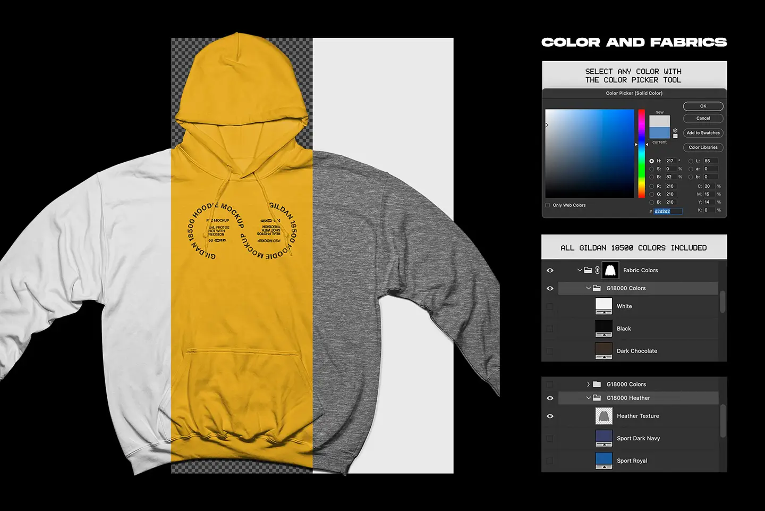Show the Sport Dark Navy layer
Viewport: 765px width, 511px height.
550,438
